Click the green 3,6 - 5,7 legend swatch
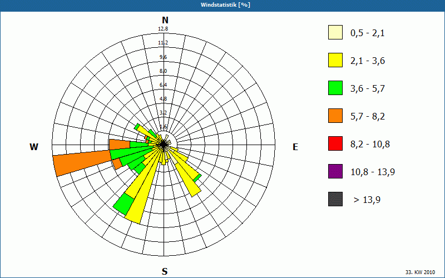Image resolution: width=445 pixels, height=278 pixels. click(335, 88)
